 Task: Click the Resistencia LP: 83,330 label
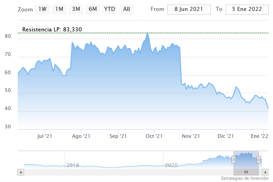52,30
